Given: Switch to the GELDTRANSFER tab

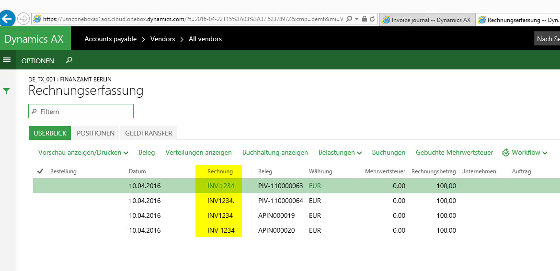Looking at the screenshot, I should coord(149,133).
